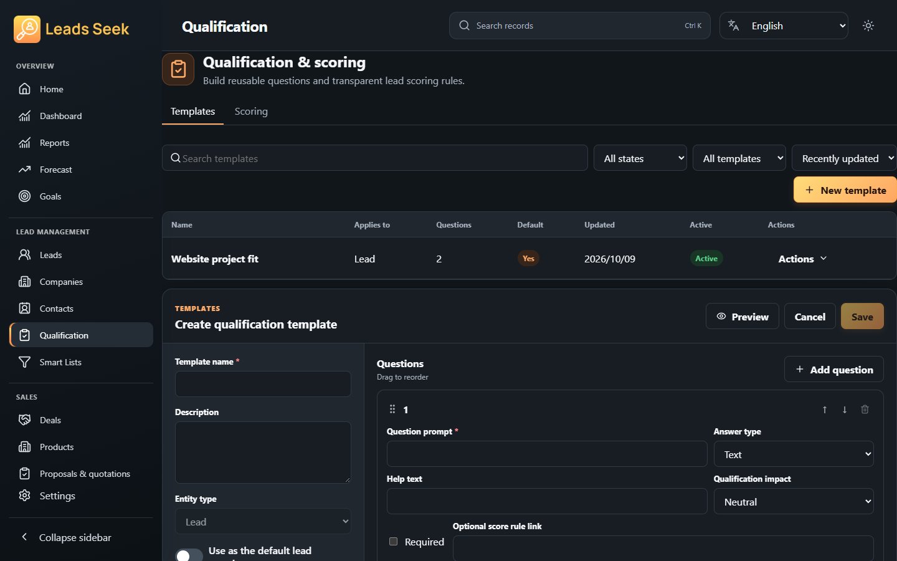Check the Required checkbox
The image size is (897, 561).
(393, 541)
